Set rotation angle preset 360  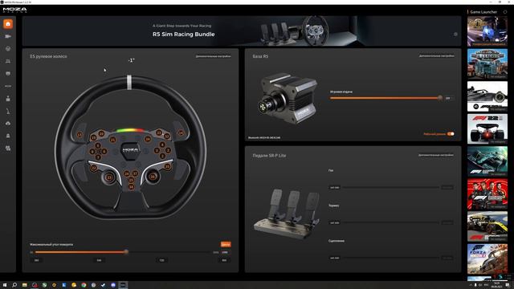tap(36, 260)
